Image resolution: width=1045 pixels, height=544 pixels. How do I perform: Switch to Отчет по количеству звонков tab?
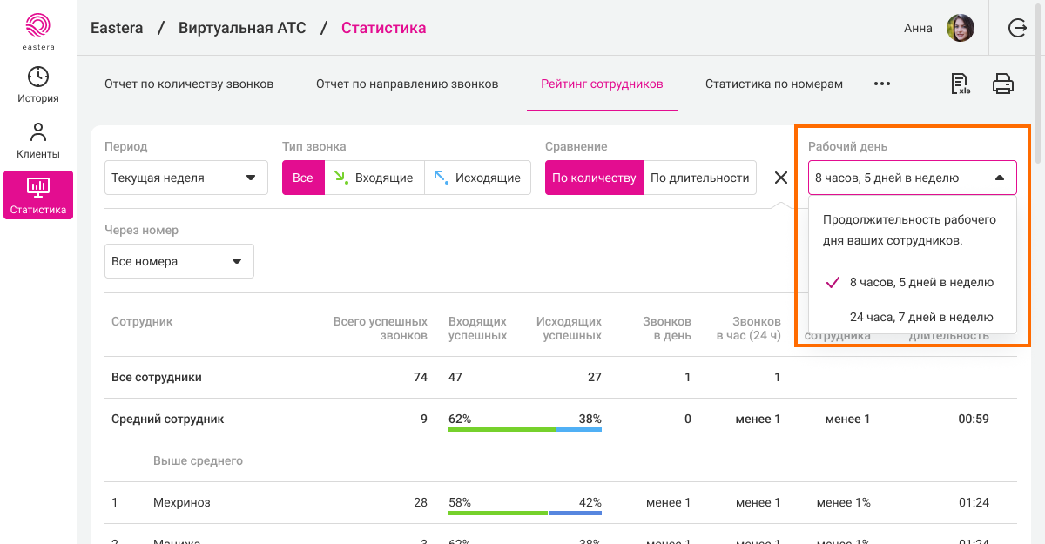pyautogui.click(x=189, y=84)
